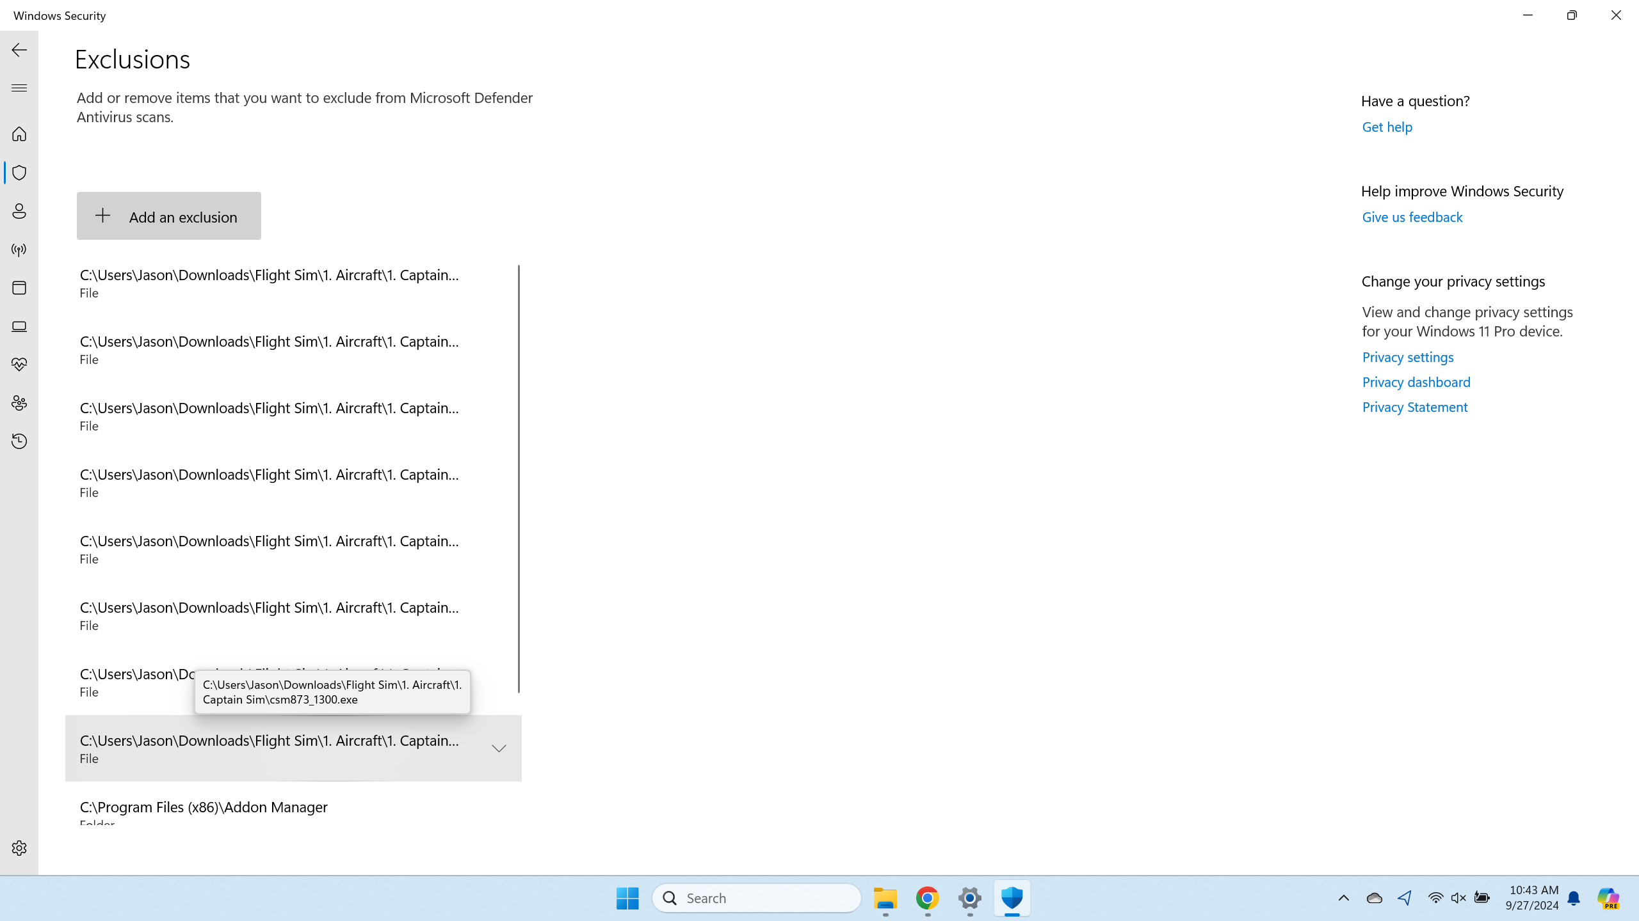Go back using the back arrow

pyautogui.click(x=19, y=49)
